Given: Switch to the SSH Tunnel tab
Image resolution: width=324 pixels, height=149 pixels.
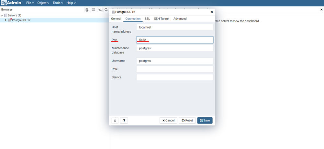Looking at the screenshot, I should pos(162,19).
